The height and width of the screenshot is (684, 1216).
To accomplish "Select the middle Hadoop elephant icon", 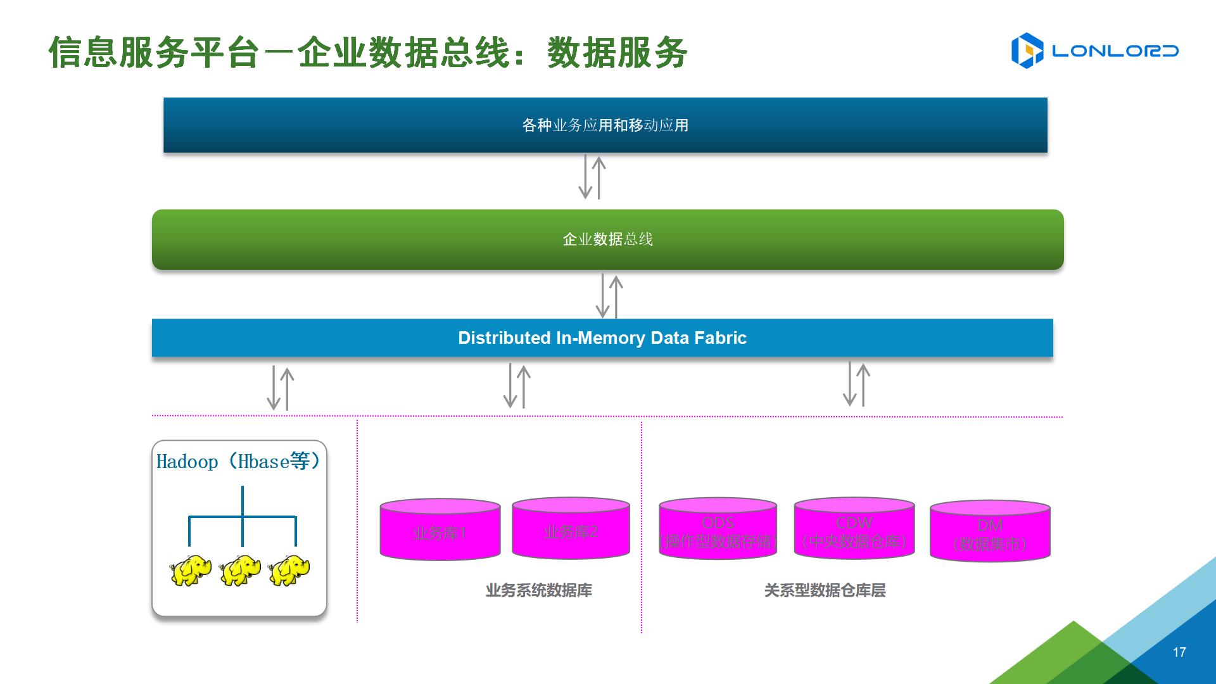I will click(240, 571).
